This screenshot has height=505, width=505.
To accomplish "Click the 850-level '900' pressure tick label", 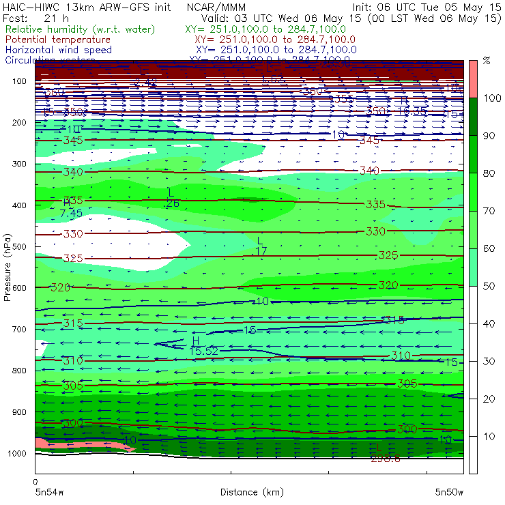I will click(19, 412).
